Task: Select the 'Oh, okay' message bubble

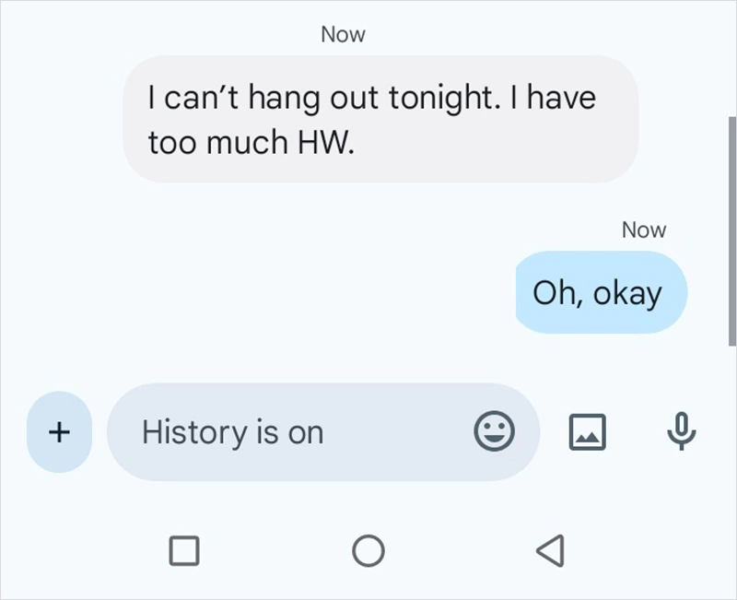Action: click(600, 292)
